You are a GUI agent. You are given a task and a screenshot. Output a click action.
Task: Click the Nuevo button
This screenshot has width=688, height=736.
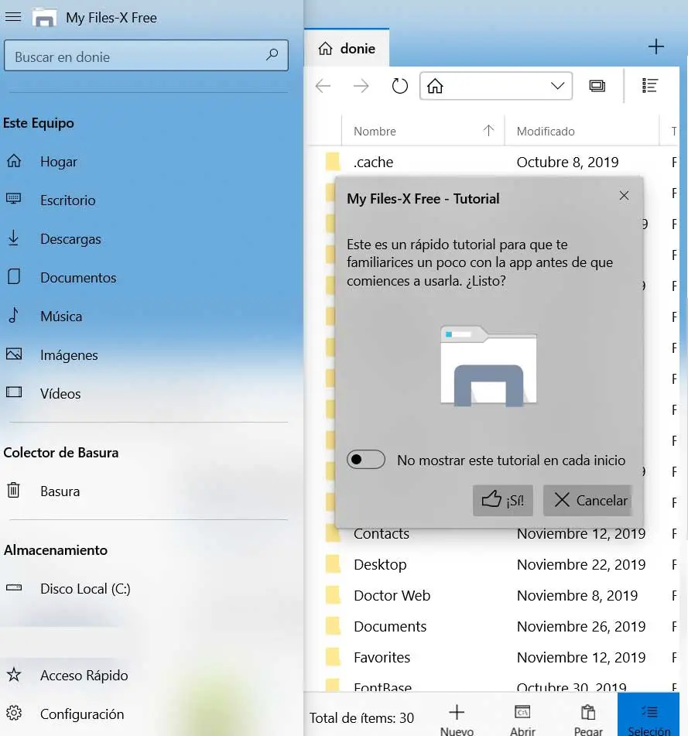[457, 719]
